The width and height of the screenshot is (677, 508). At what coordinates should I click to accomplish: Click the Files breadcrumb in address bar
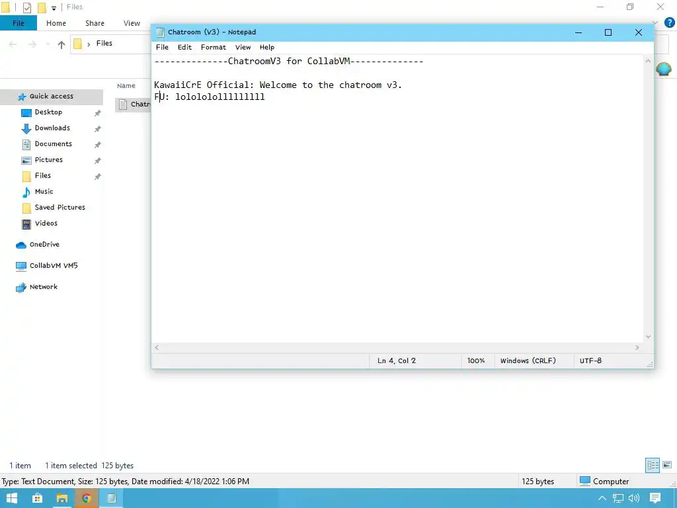pyautogui.click(x=104, y=43)
